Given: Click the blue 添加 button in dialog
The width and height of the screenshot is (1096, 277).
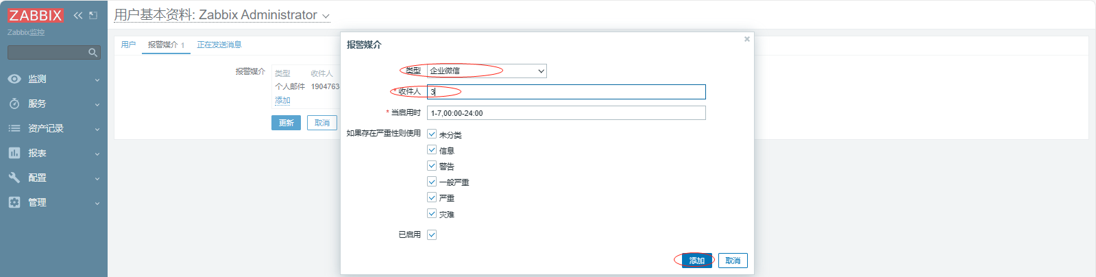Looking at the screenshot, I should [x=696, y=261].
